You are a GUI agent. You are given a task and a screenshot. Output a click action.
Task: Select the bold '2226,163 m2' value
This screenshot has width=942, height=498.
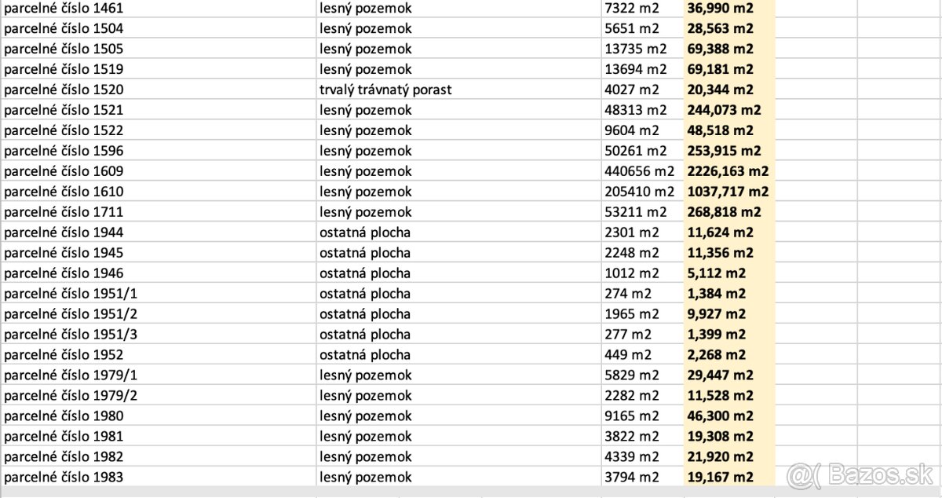click(727, 171)
